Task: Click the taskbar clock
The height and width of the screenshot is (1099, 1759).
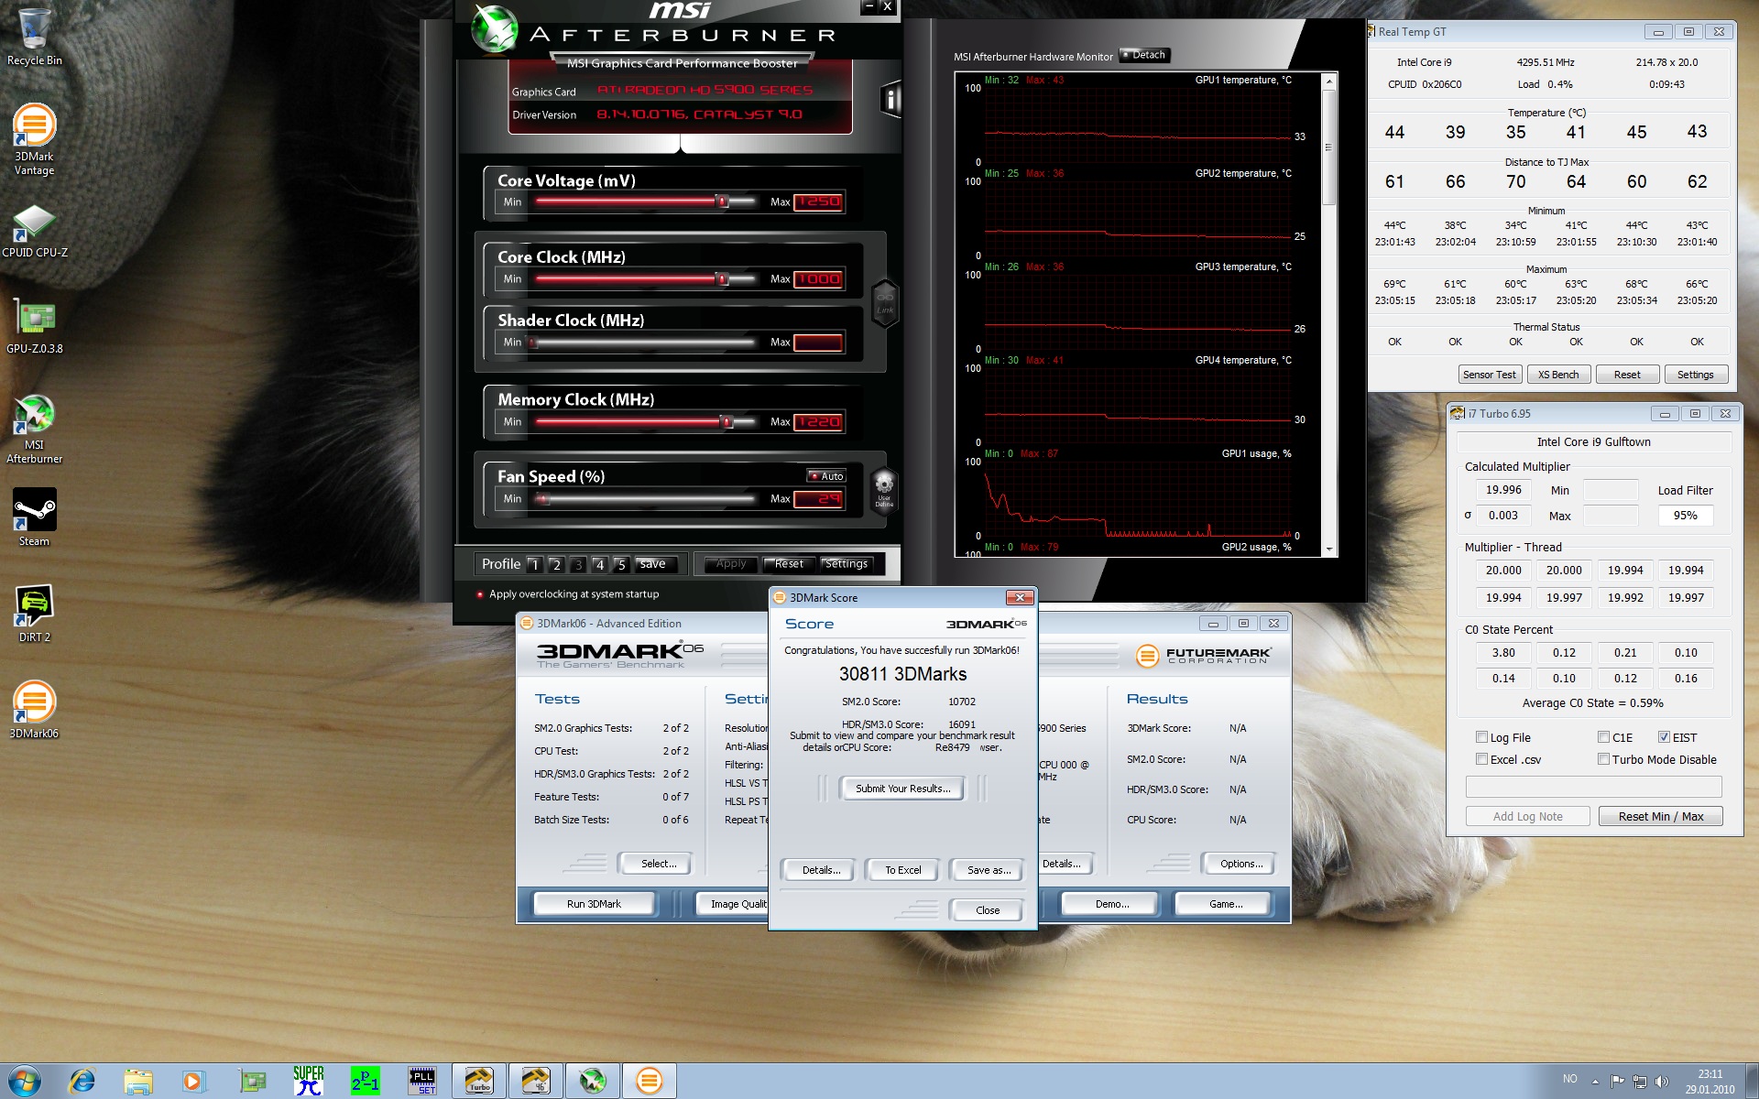Action: (x=1710, y=1082)
